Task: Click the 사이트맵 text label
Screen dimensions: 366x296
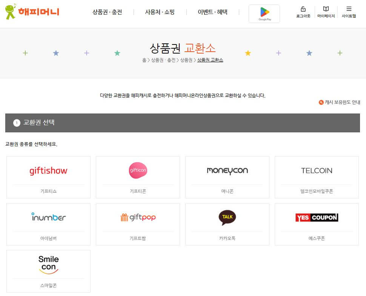Action: tap(349, 16)
